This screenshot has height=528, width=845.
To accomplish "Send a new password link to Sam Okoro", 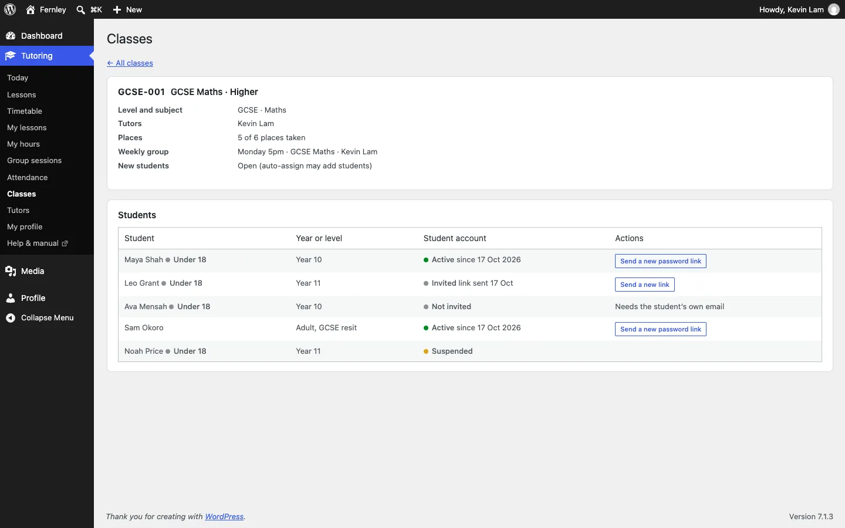I will [661, 329].
